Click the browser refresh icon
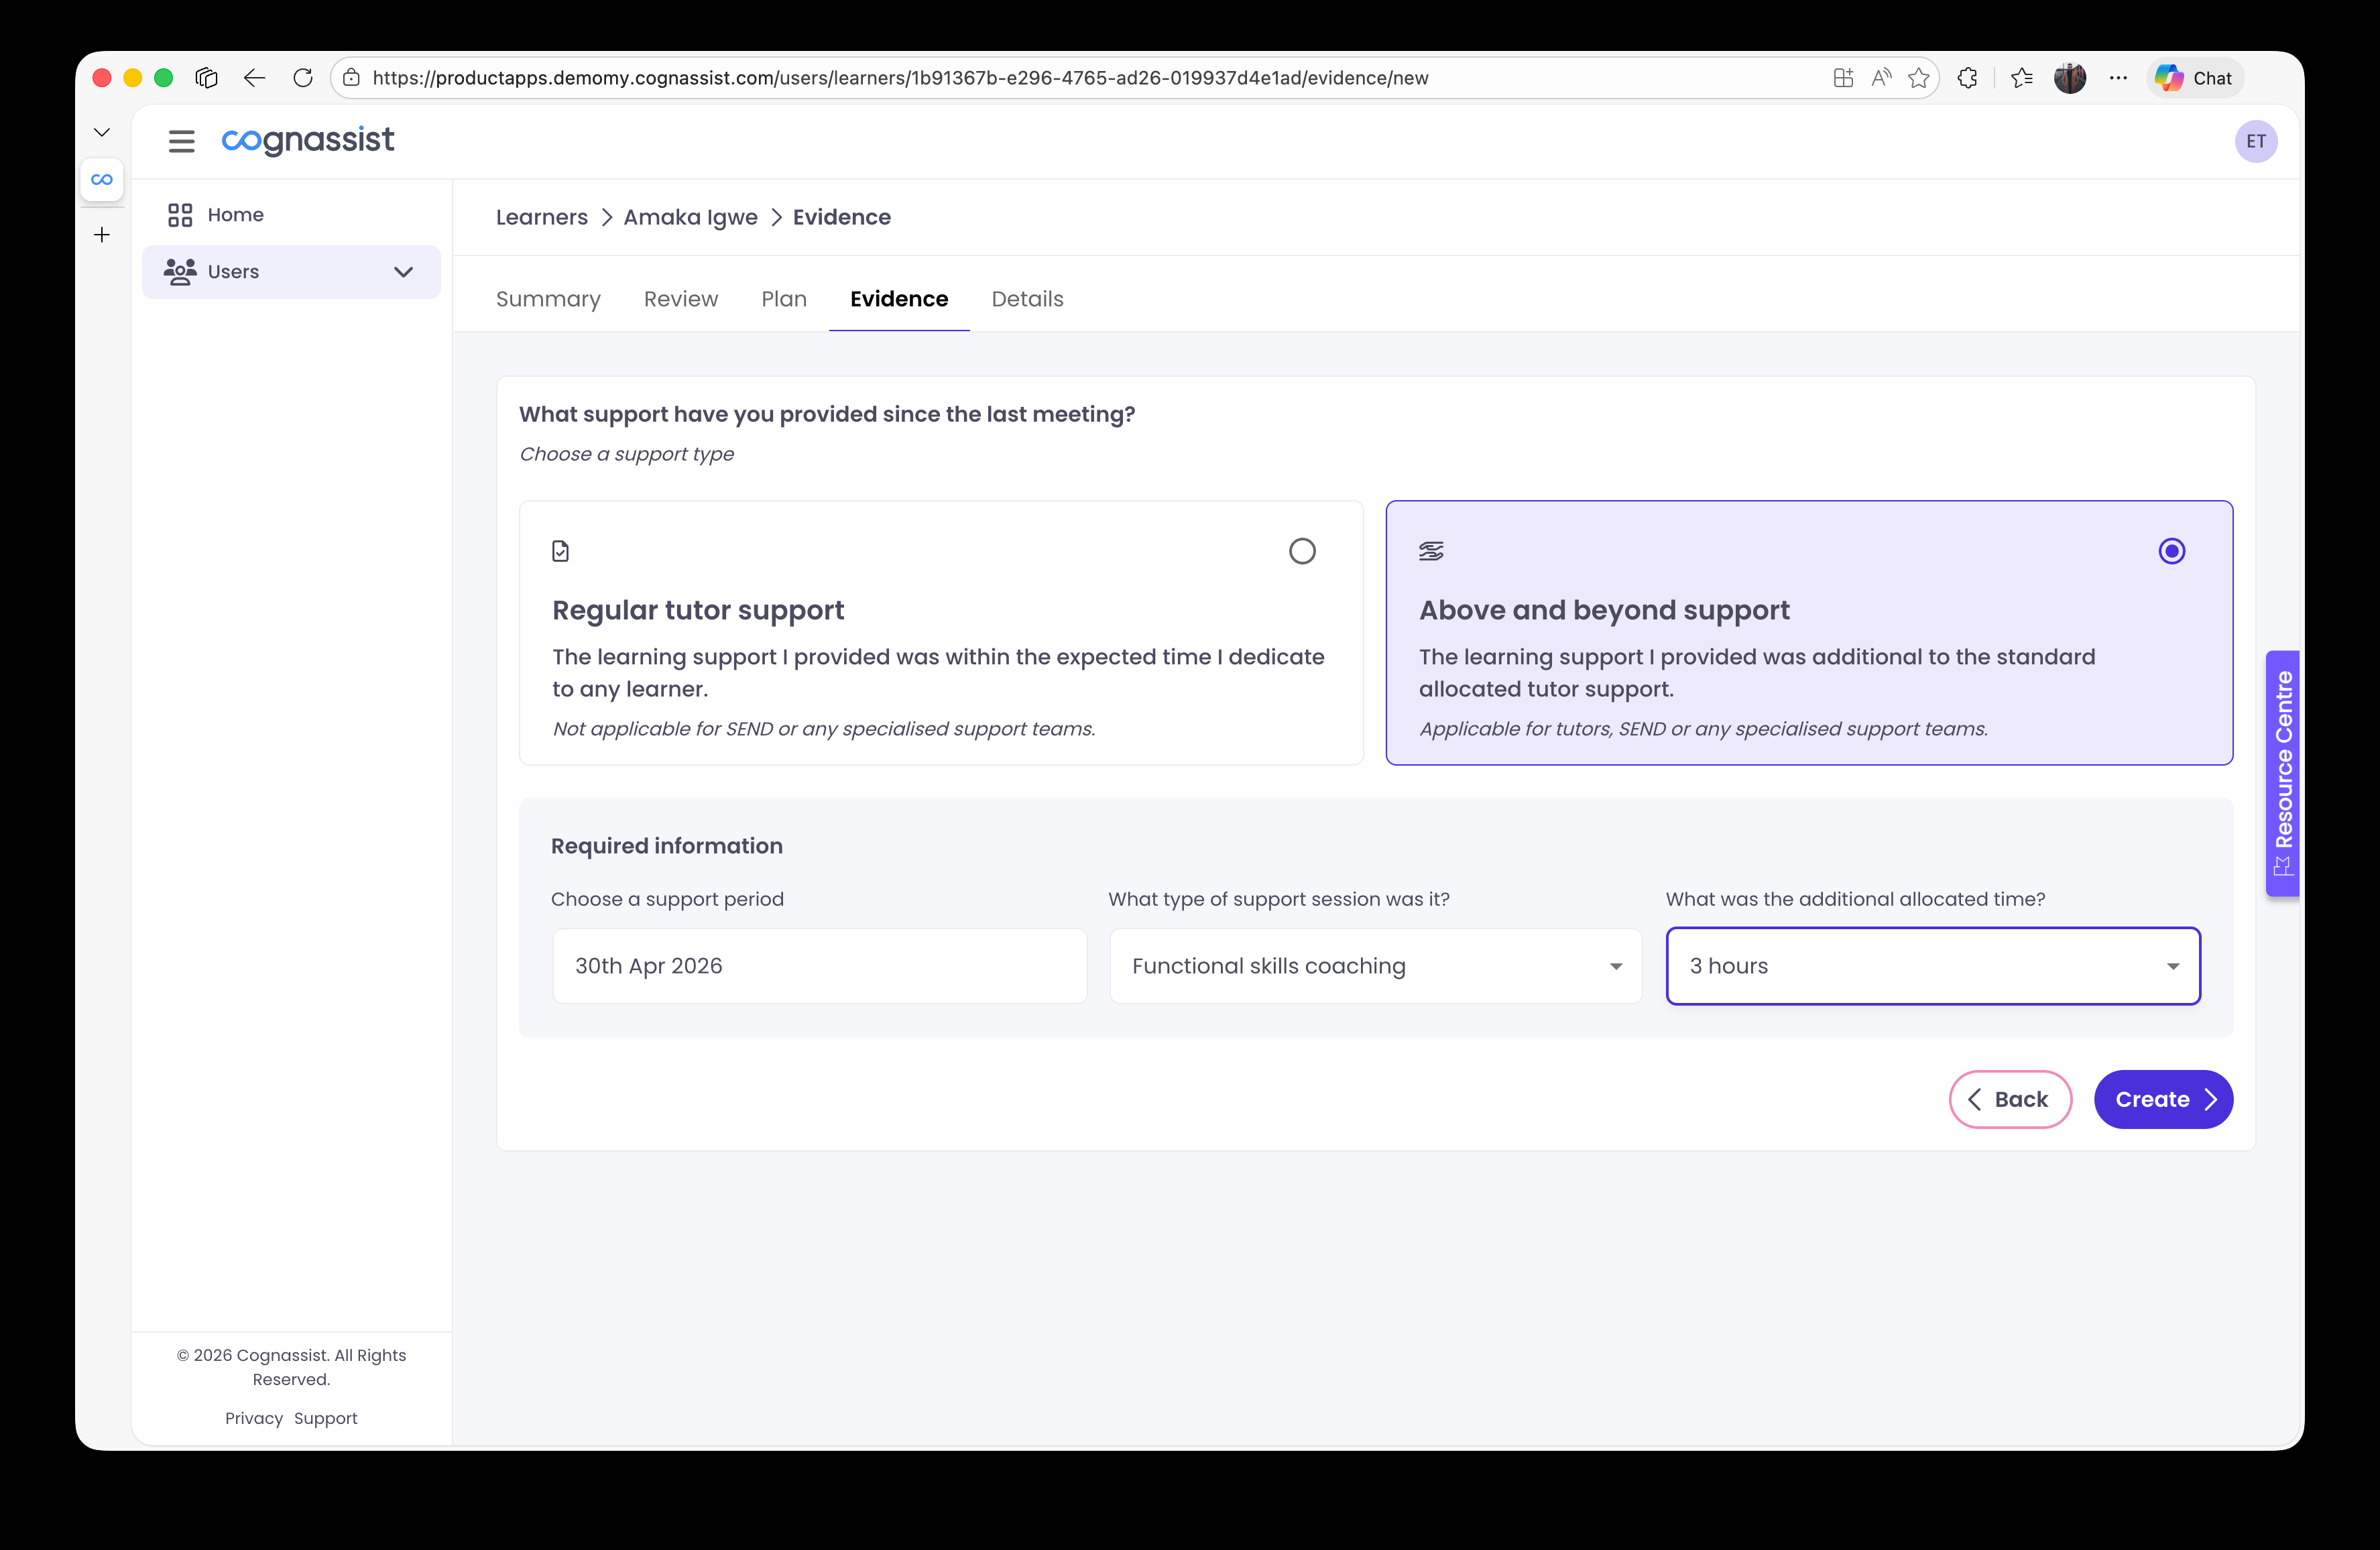The image size is (2380, 1550). pos(303,77)
